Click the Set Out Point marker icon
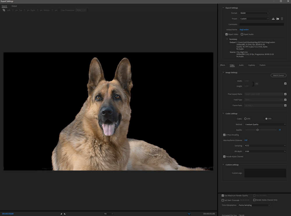Screen dimensions: 291x216 (x=64, y=213)
